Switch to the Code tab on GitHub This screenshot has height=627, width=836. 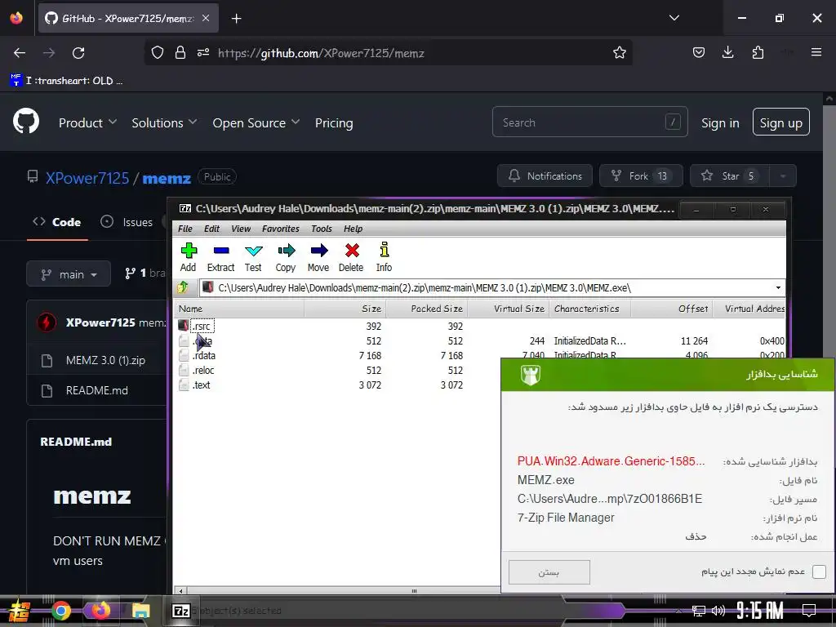(x=57, y=222)
